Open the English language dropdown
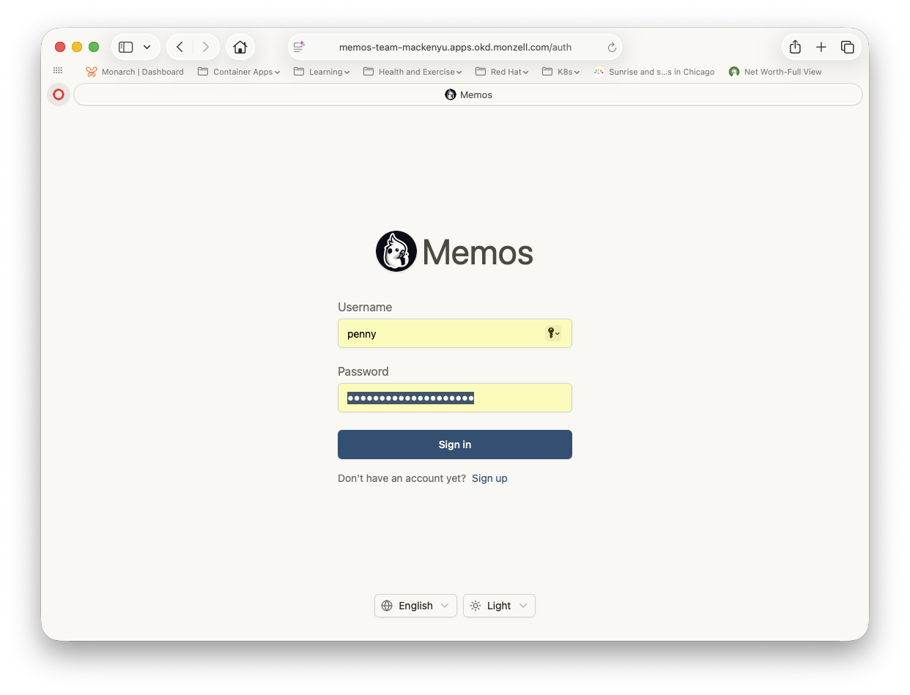The width and height of the screenshot is (910, 695). point(415,606)
